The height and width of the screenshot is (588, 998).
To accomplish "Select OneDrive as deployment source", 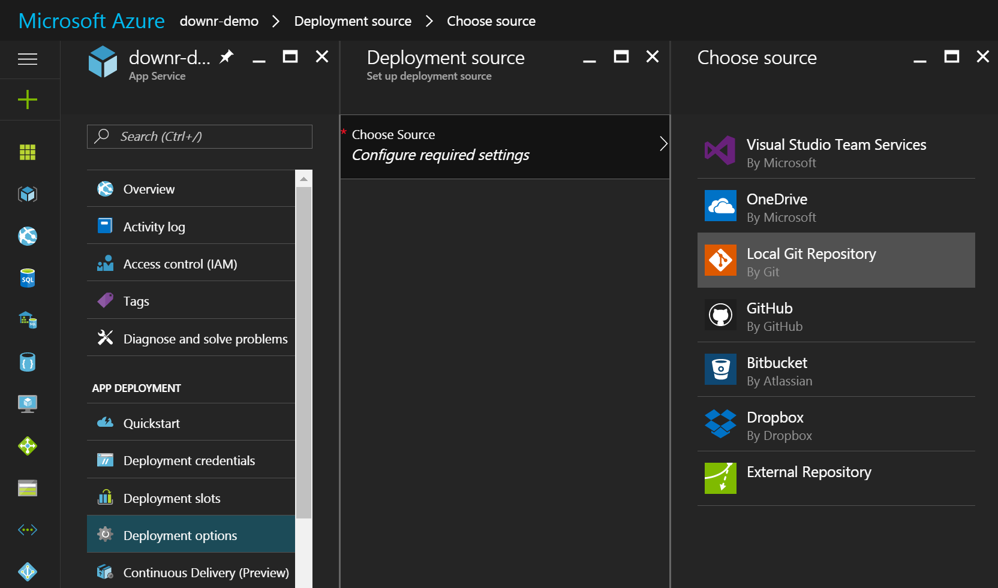I will 836,206.
